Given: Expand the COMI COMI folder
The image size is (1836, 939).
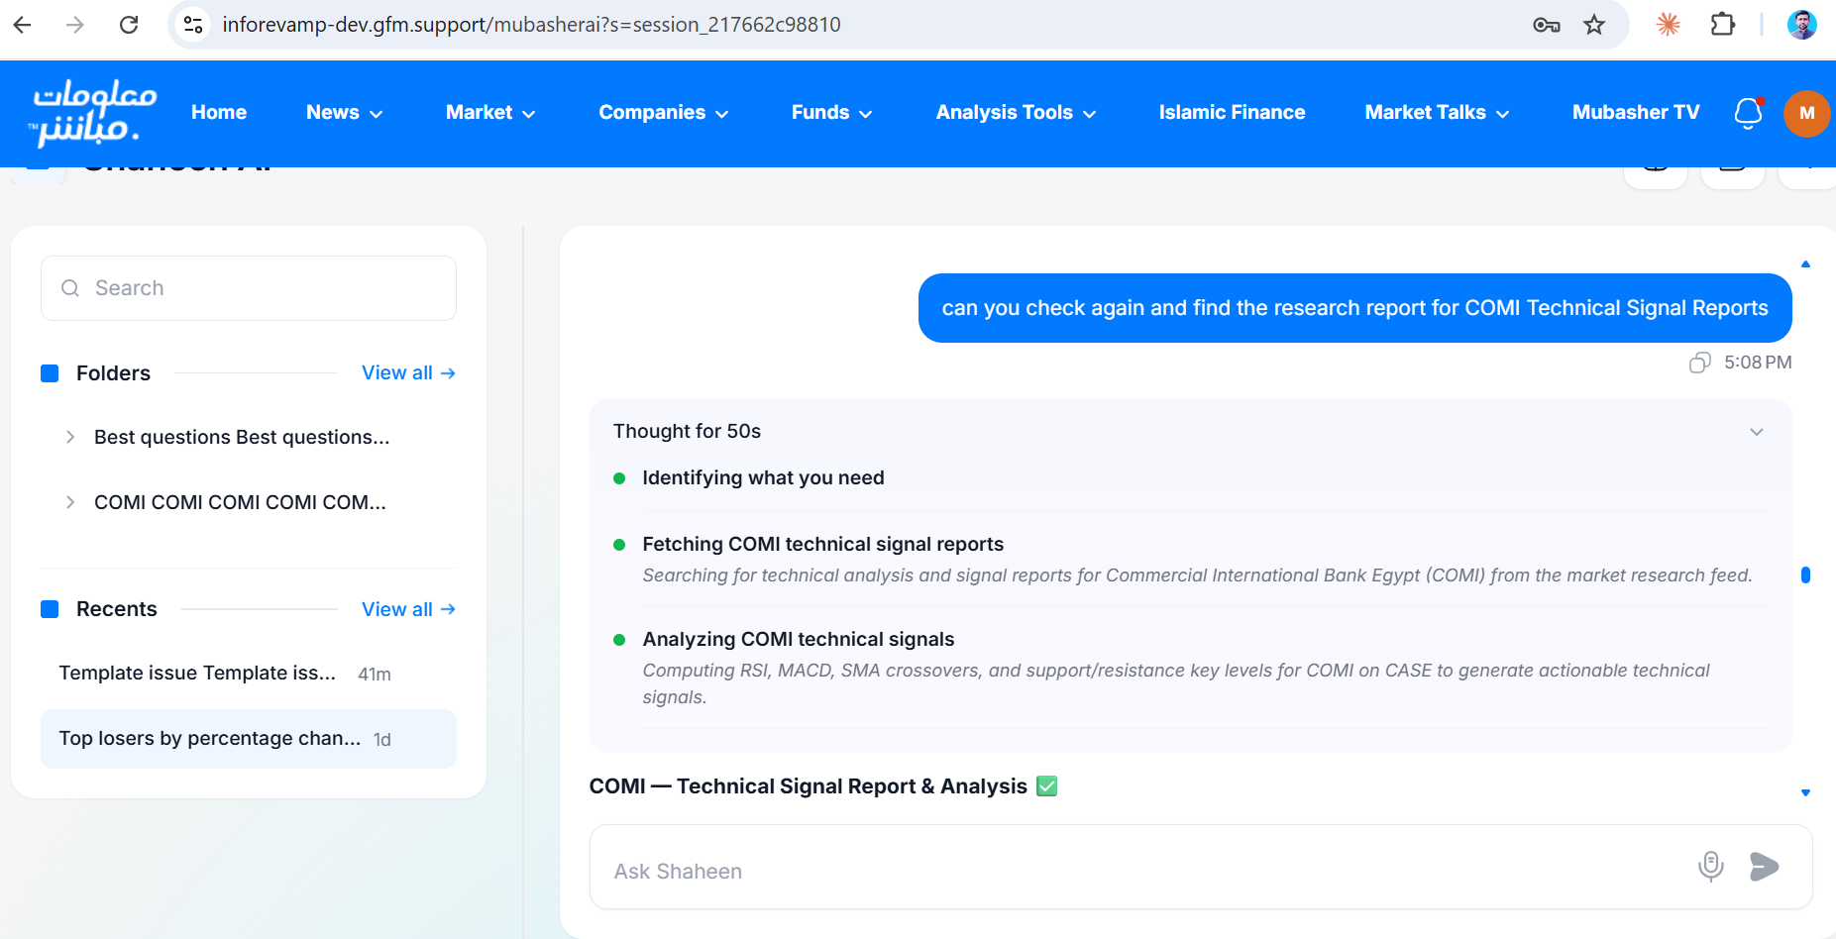Looking at the screenshot, I should tap(70, 502).
